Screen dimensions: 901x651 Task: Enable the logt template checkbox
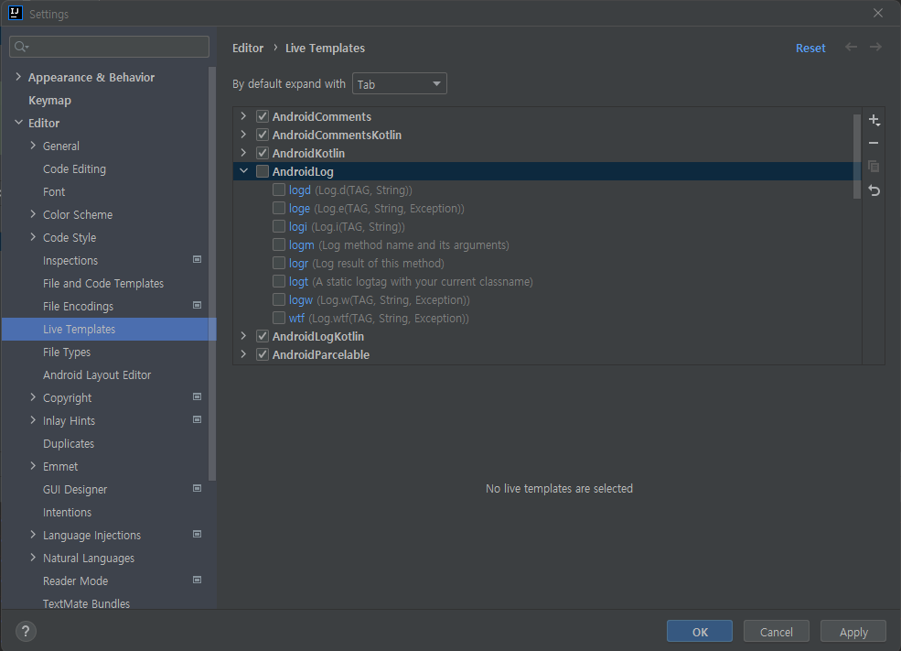coord(279,281)
